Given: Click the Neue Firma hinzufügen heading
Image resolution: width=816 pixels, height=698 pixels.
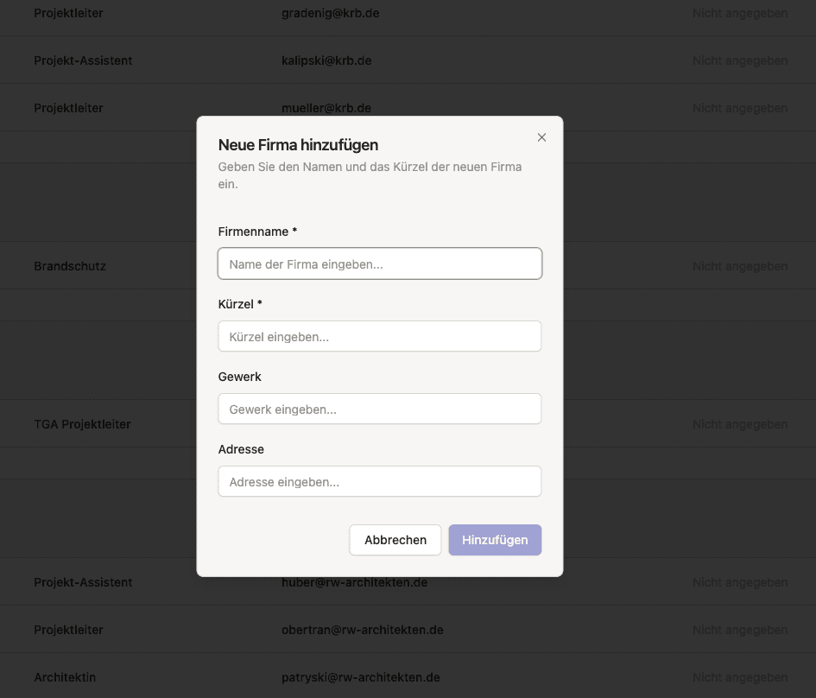Looking at the screenshot, I should tap(298, 145).
